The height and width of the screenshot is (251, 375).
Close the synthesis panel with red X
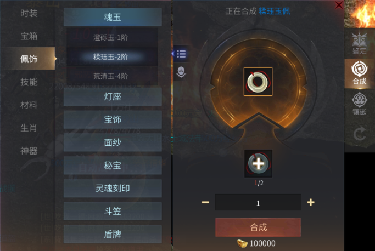pyautogui.click(x=339, y=5)
